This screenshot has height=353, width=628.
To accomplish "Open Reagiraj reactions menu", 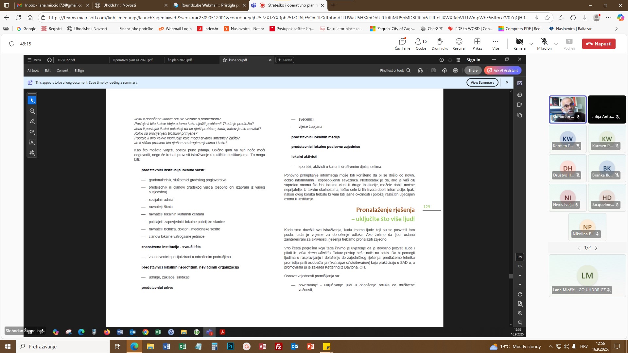I will coord(459,44).
